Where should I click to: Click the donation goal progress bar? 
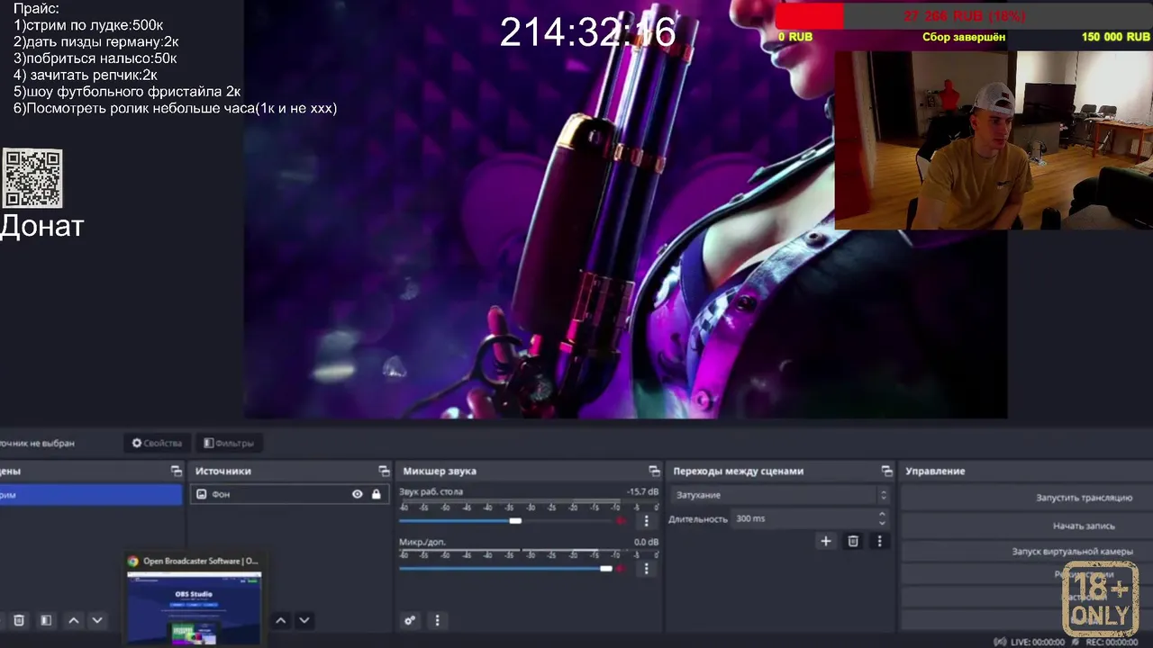tap(964, 16)
